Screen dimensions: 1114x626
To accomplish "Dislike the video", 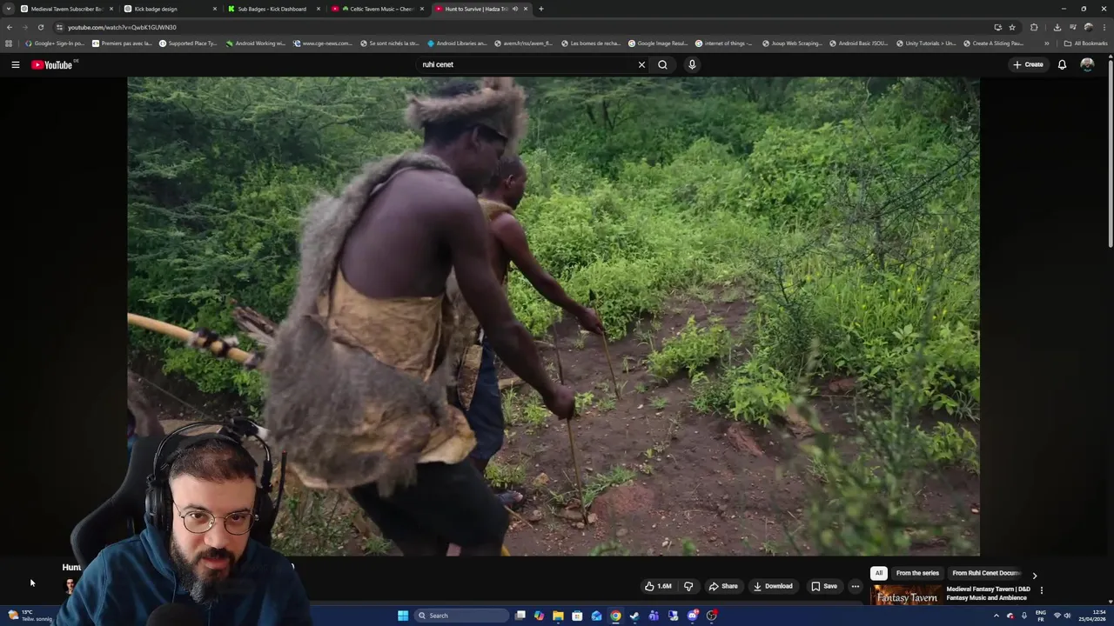I will (688, 586).
